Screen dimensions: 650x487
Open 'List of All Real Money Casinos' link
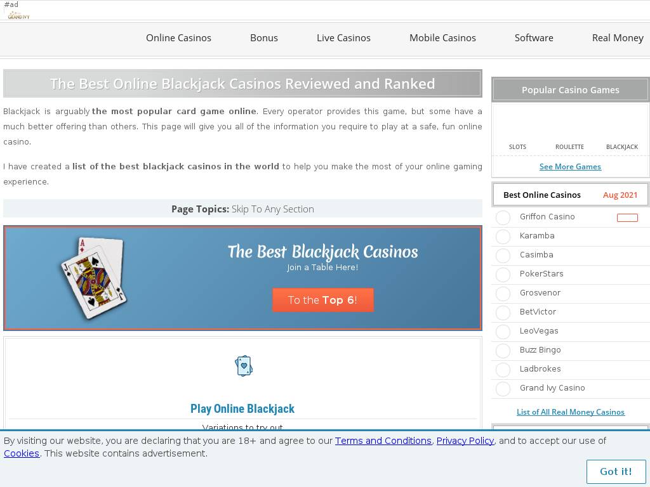[x=571, y=412]
